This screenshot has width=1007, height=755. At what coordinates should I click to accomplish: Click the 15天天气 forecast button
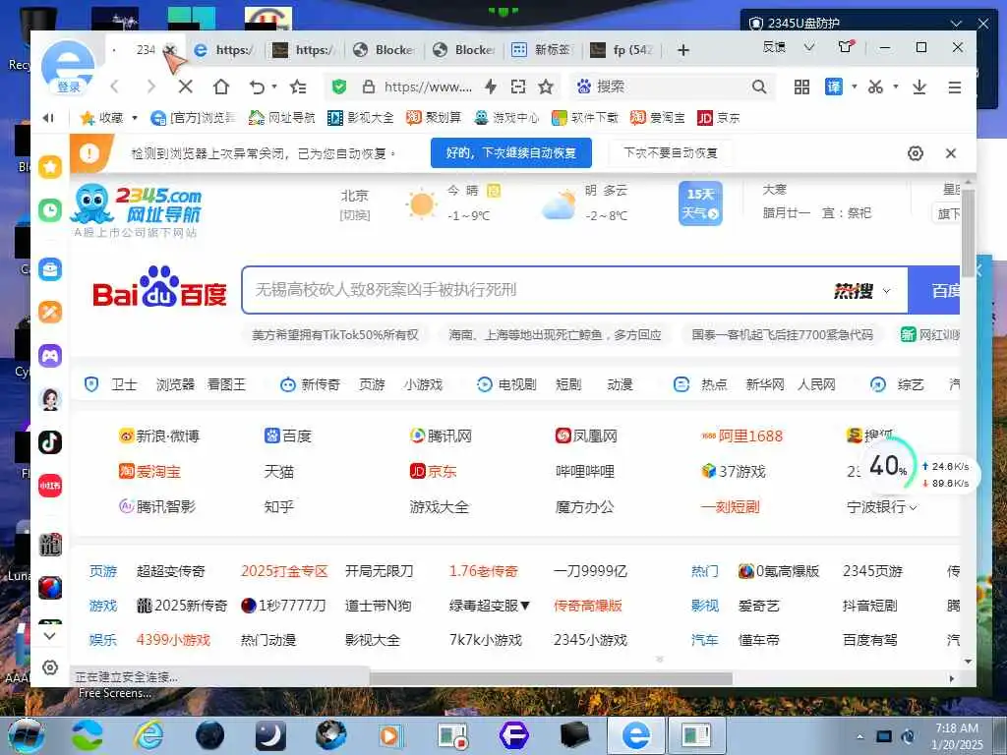tap(700, 203)
